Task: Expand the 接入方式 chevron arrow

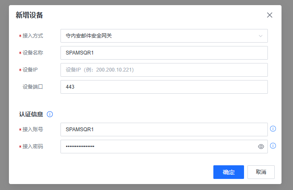Action: tap(261, 36)
